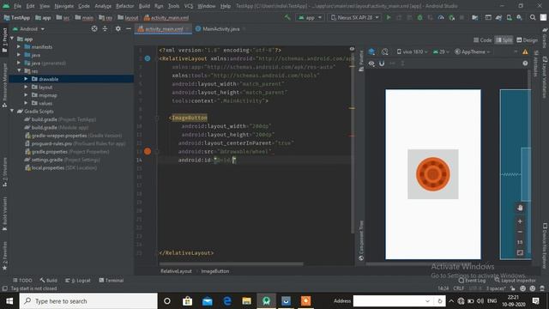Click the orientation for preview icon

click(385, 51)
